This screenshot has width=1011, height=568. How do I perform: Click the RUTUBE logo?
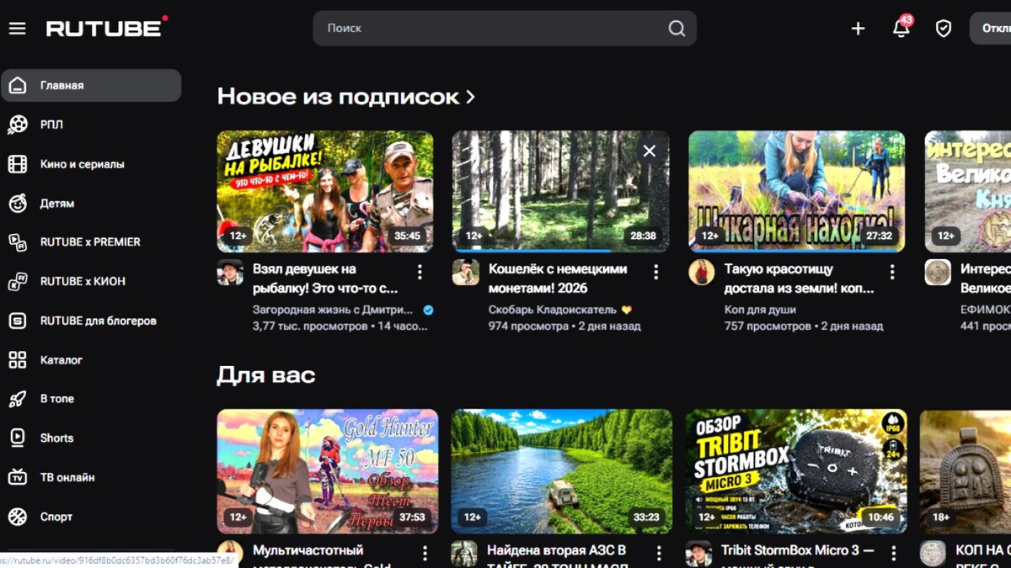pos(106,28)
